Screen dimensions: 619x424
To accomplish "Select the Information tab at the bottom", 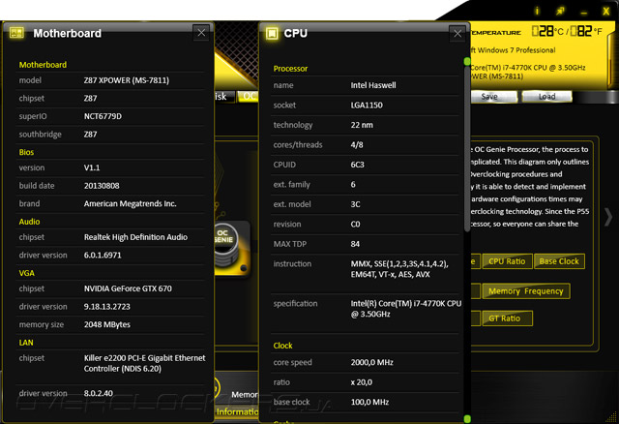I will [x=237, y=411].
